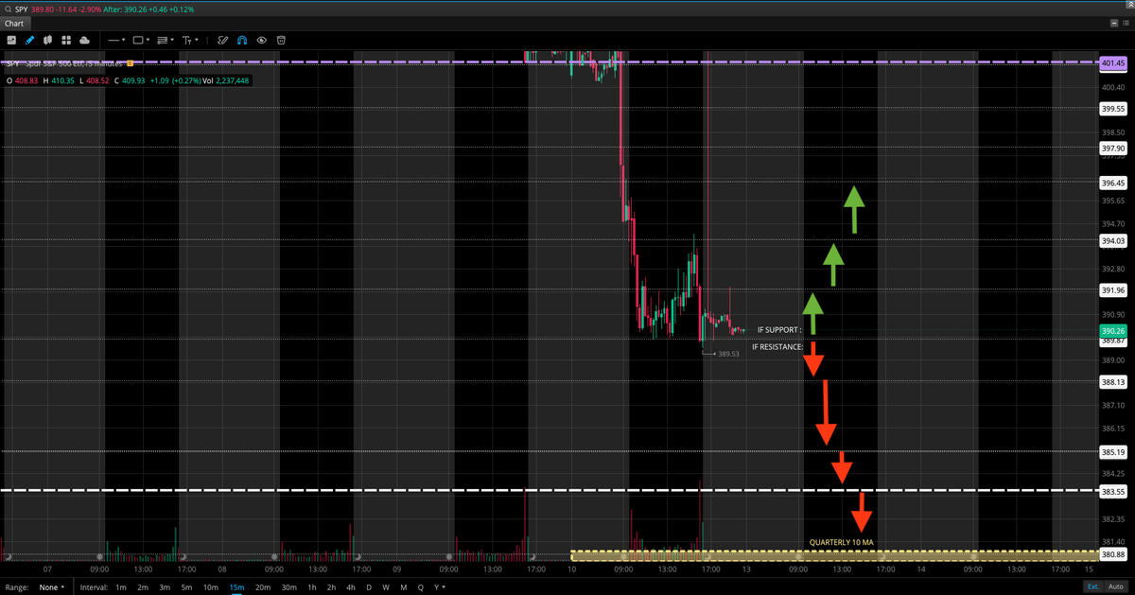This screenshot has height=595, width=1135.
Task: Switch to the Q quarterly interval
Action: click(420, 587)
